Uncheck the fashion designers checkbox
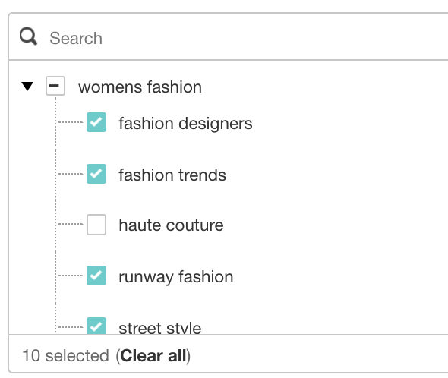 click(x=96, y=122)
